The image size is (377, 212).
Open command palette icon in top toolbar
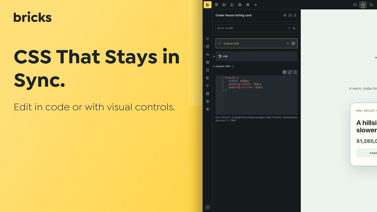tap(248, 5)
